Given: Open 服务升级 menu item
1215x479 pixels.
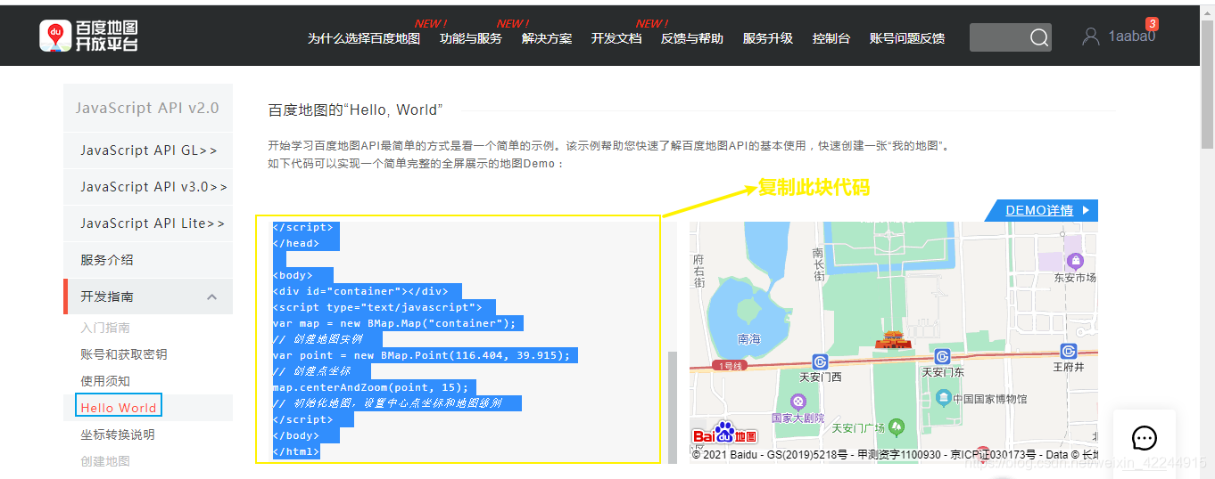Looking at the screenshot, I should click(x=768, y=38).
